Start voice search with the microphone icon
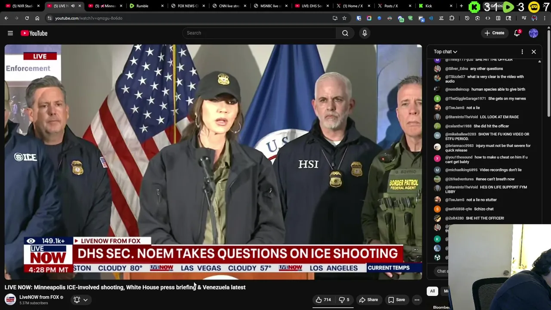The width and height of the screenshot is (551, 310). pos(365,33)
